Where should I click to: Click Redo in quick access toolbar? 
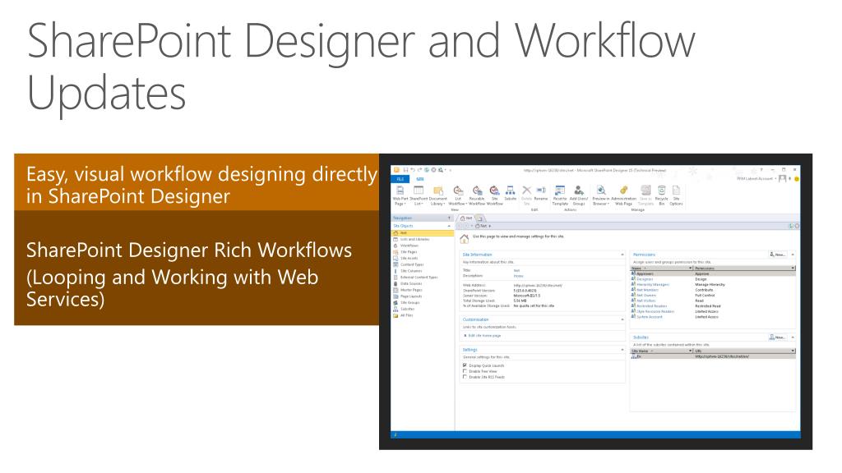(420, 170)
